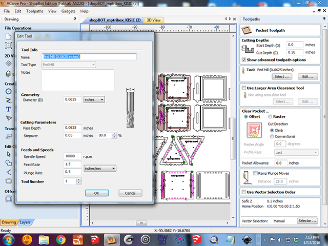Click the volume icon in system tray
The width and height of the screenshot is (328, 246).
click(x=280, y=240)
